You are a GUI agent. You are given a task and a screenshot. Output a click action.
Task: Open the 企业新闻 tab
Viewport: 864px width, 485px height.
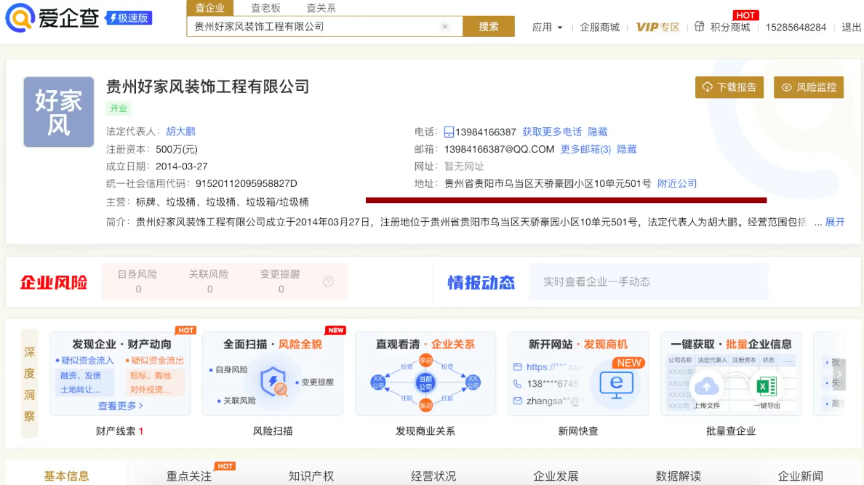coord(801,476)
